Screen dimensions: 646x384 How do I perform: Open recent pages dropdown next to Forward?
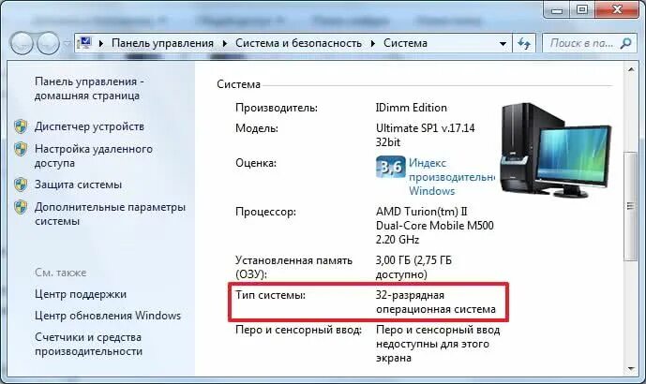point(67,43)
